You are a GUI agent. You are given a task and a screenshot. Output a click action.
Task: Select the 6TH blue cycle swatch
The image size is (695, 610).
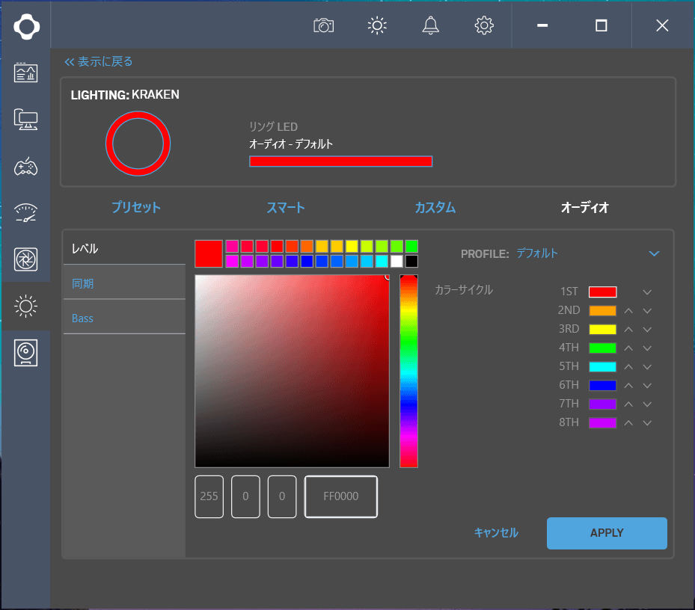[x=602, y=386]
